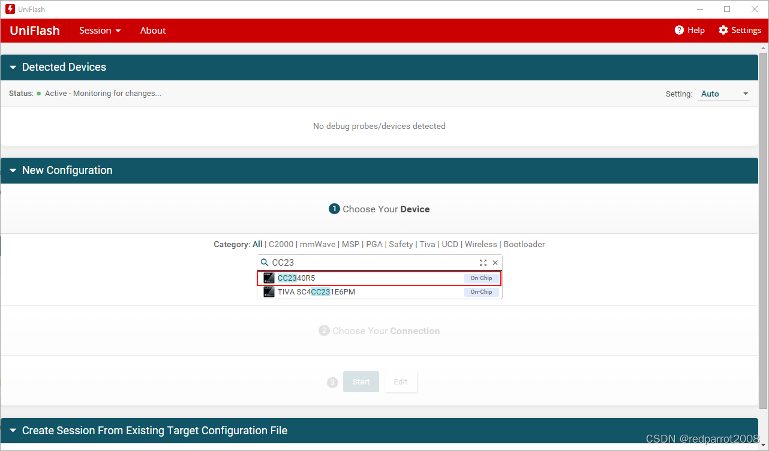
Task: Collapse Create Session From Existing Target Configuration File
Action: [x=13, y=431]
